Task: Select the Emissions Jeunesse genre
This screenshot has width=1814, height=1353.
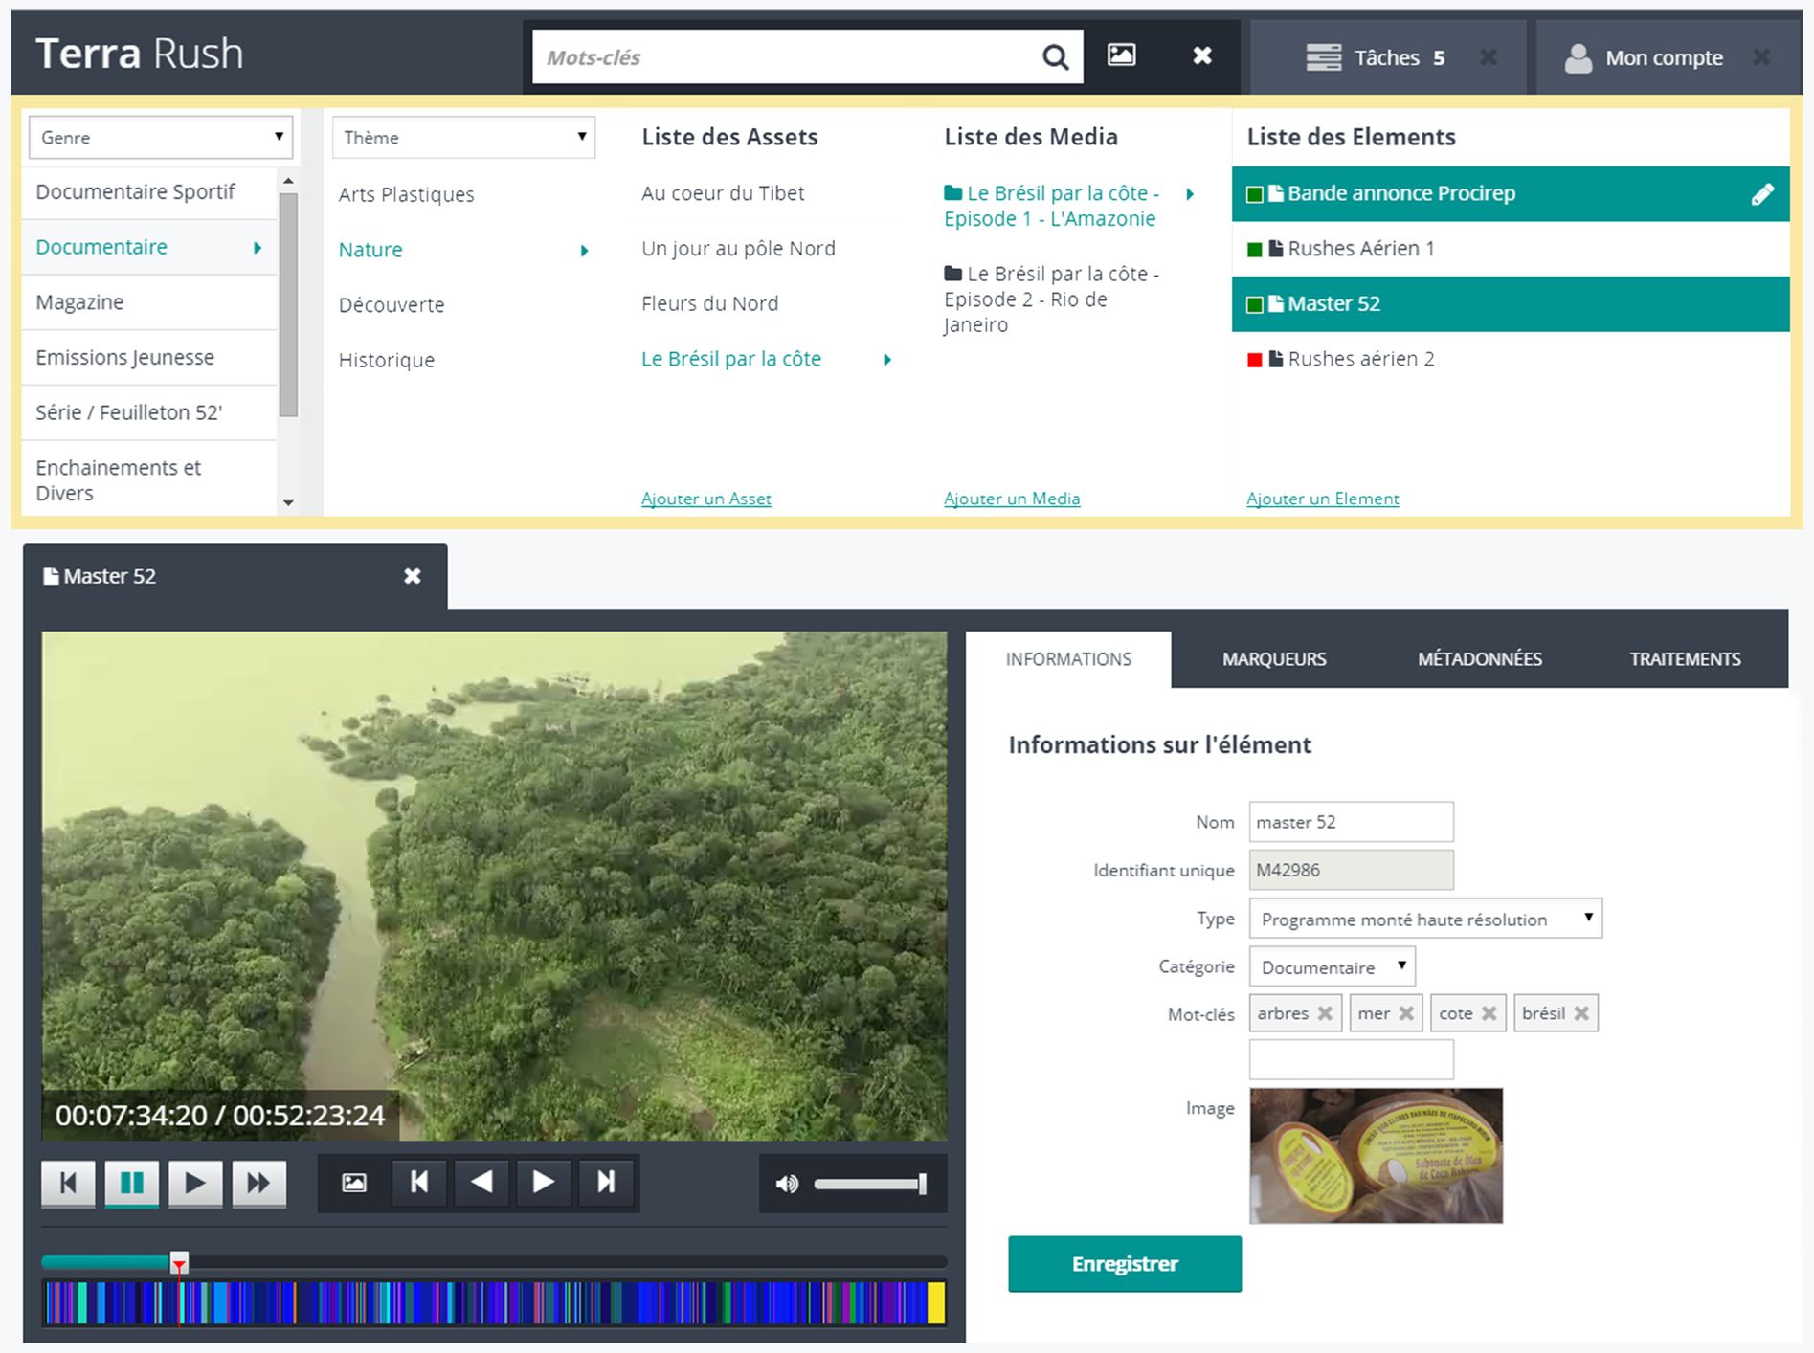Action: 149,358
